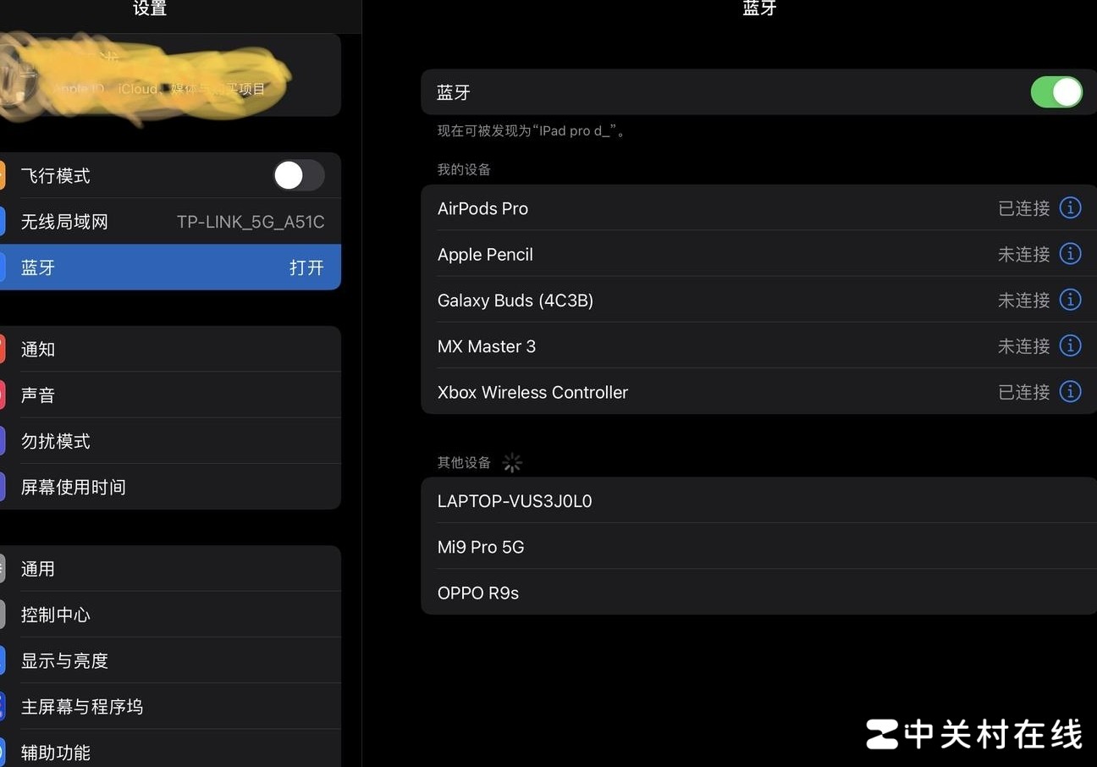
Task: Tap the info icon next to AirPods Pro
Action: coord(1070,207)
